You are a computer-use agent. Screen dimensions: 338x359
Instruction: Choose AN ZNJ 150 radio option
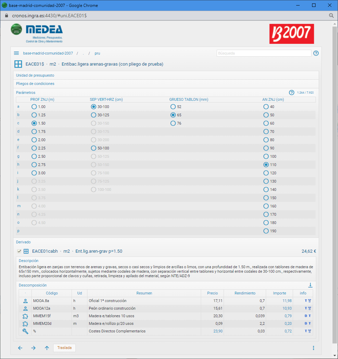[x=266, y=198]
